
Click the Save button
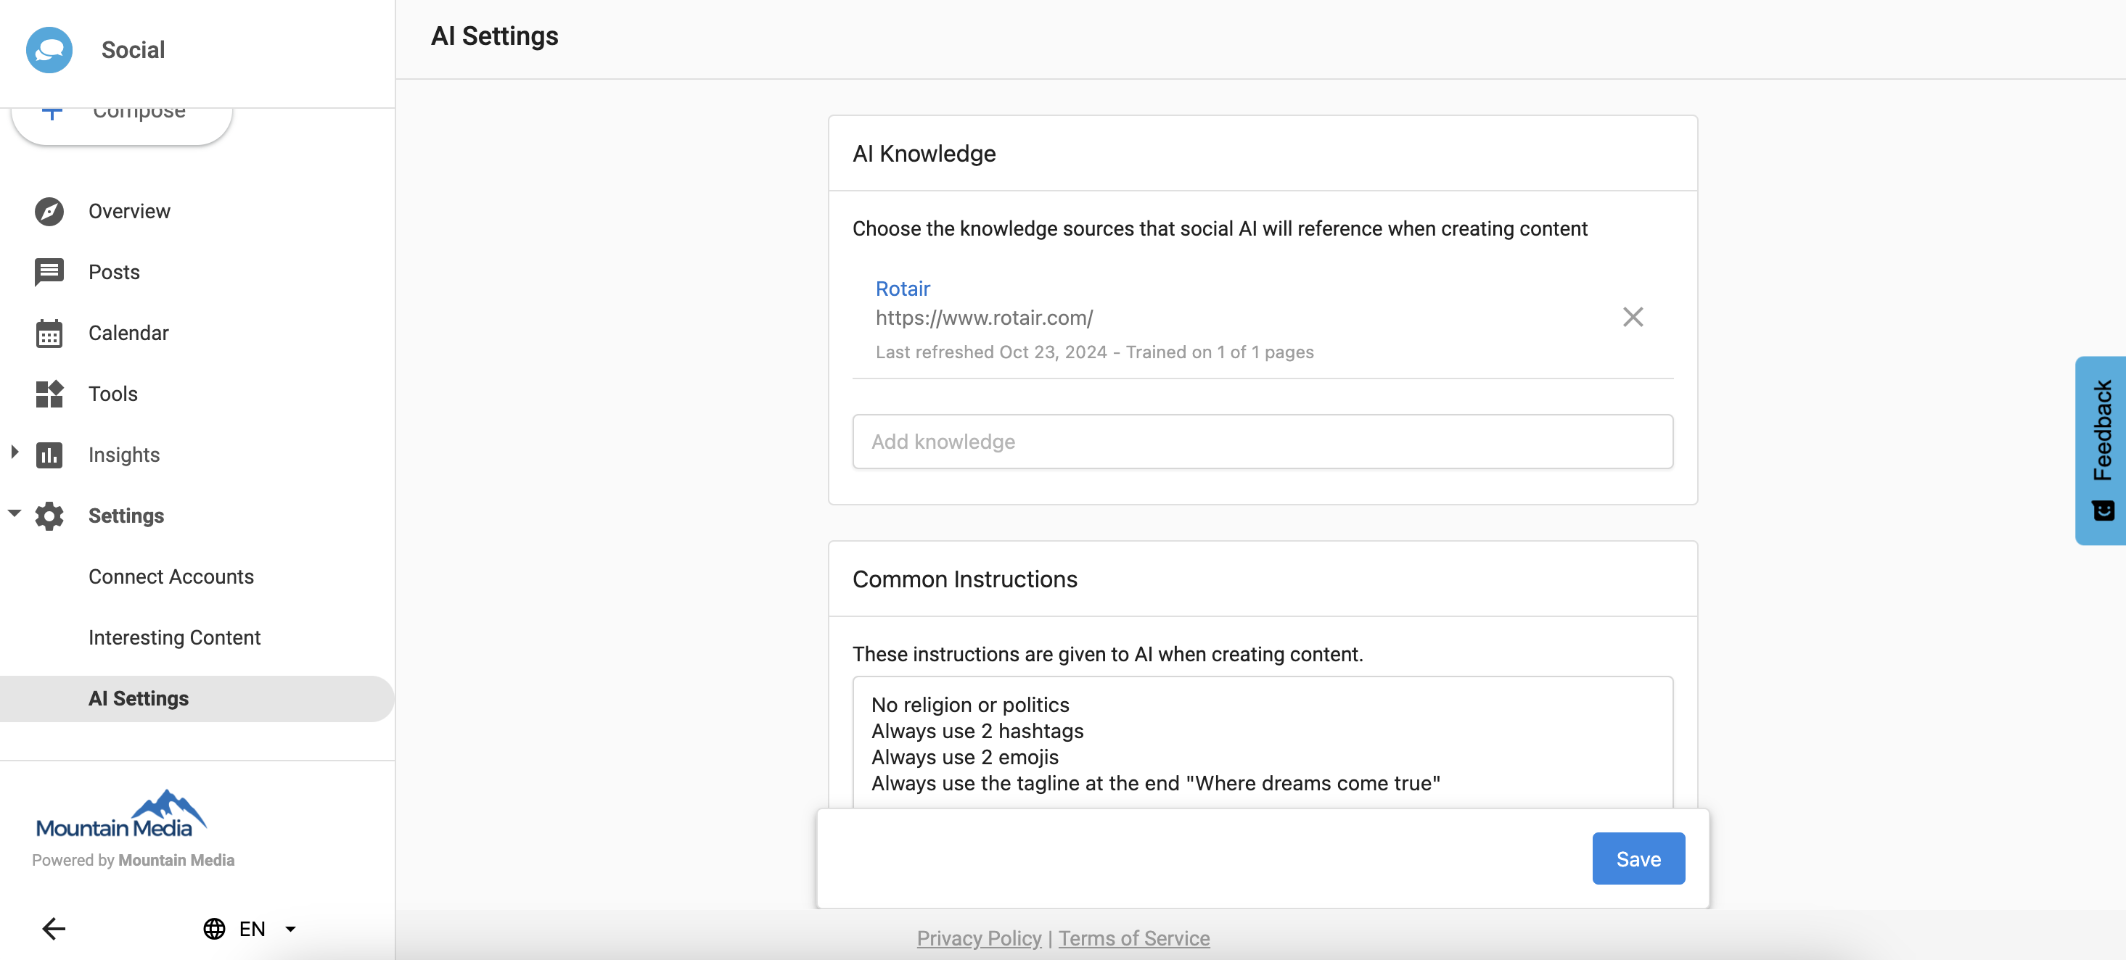click(x=1638, y=859)
